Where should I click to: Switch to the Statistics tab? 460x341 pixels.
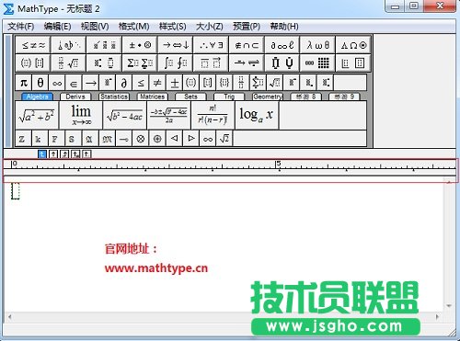point(114,97)
